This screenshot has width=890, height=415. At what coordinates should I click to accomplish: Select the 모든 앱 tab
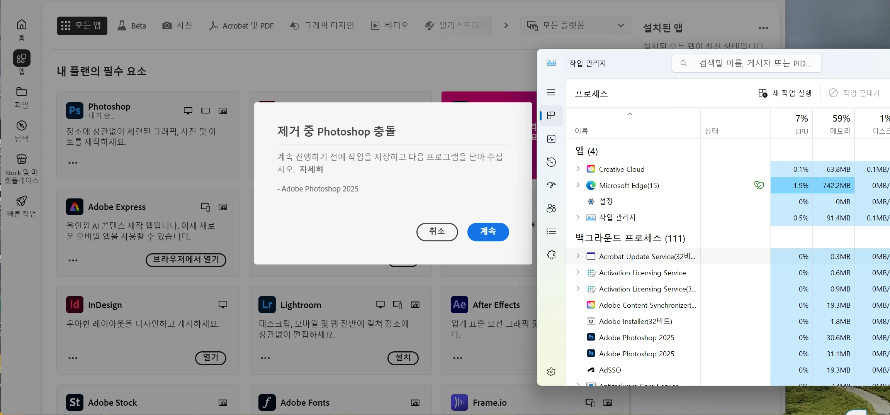pyautogui.click(x=82, y=25)
